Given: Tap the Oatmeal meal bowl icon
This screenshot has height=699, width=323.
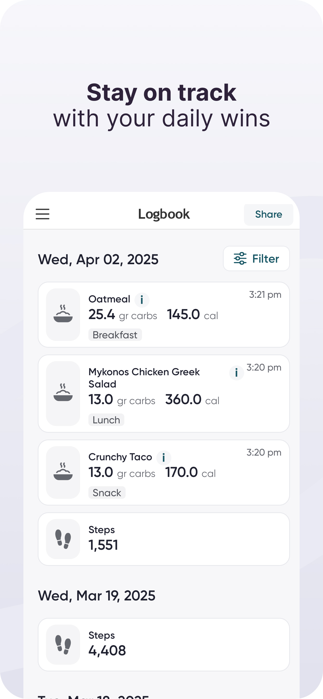Looking at the screenshot, I should [63, 314].
